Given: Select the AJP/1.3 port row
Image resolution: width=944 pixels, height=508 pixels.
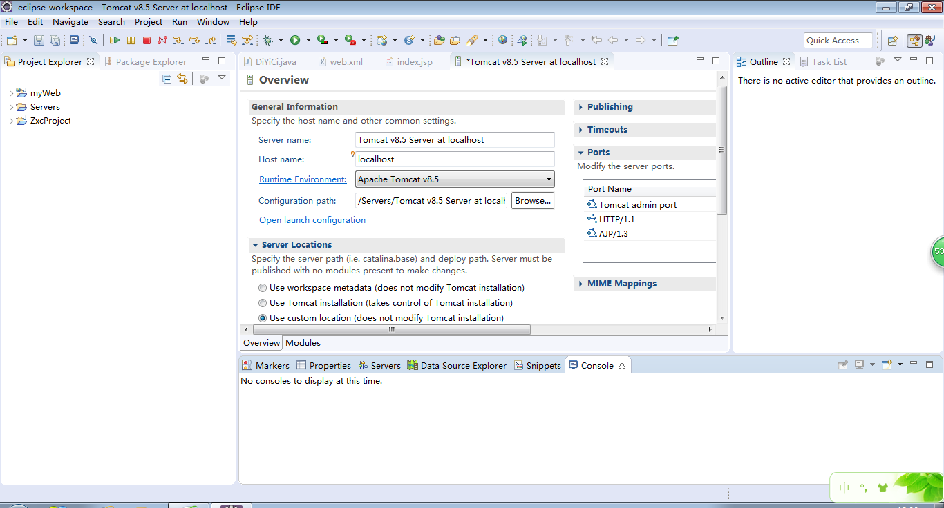Looking at the screenshot, I should point(649,234).
